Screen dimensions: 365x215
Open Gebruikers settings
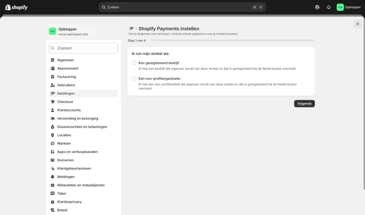point(83,85)
